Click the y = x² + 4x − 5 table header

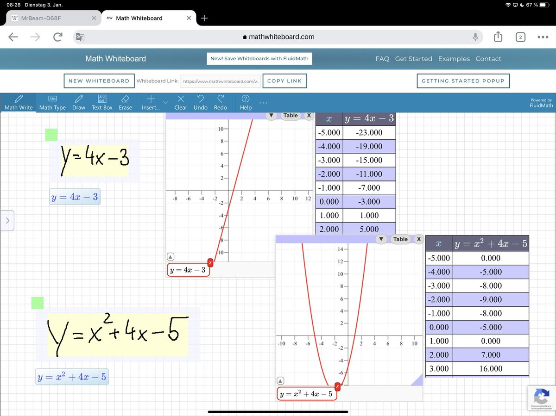491,243
